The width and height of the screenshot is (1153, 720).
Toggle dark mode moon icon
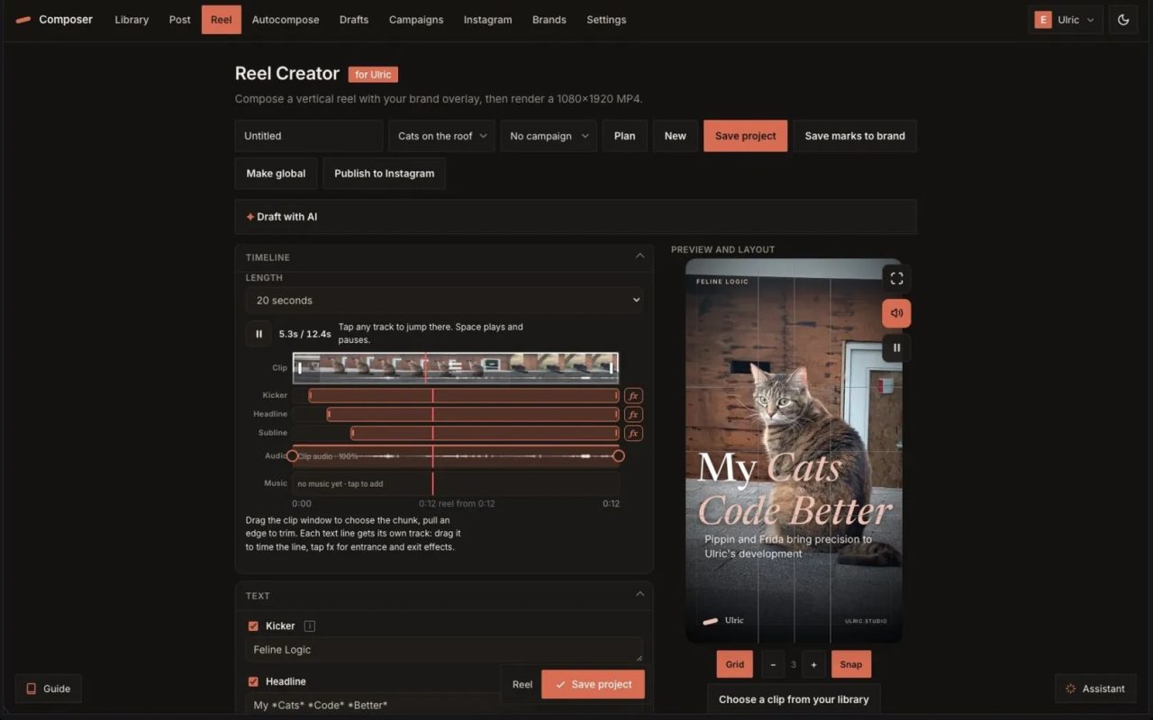[x=1123, y=20]
